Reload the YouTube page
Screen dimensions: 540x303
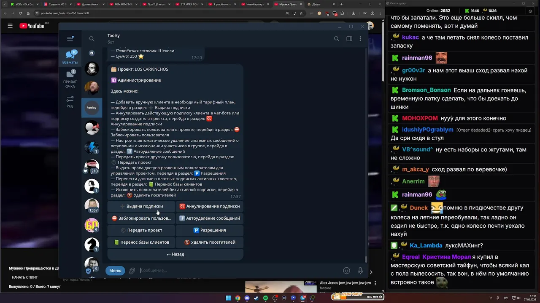(x=21, y=13)
